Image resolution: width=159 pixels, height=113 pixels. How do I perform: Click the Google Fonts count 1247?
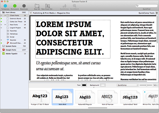(x=24, y=50)
